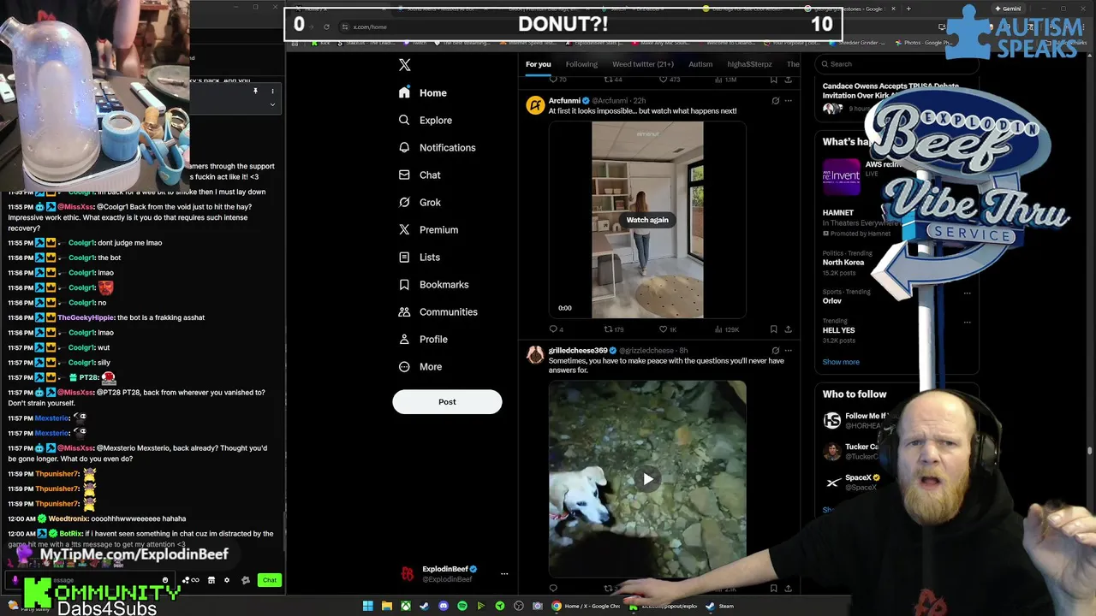Image resolution: width=1096 pixels, height=616 pixels.
Task: Click Watch again on the Arcfunmi video
Action: tap(647, 220)
